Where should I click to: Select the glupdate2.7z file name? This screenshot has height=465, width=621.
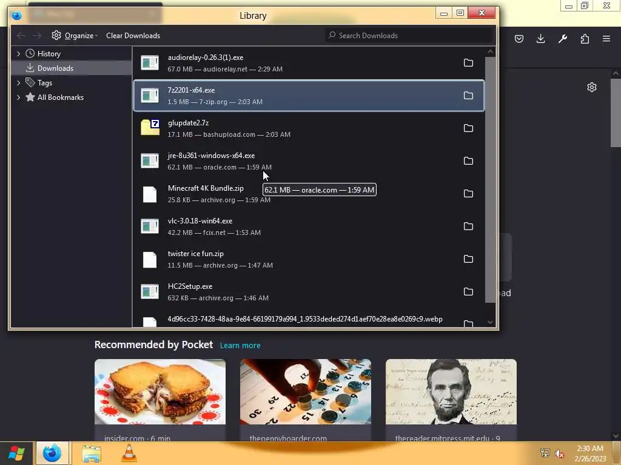click(x=188, y=123)
